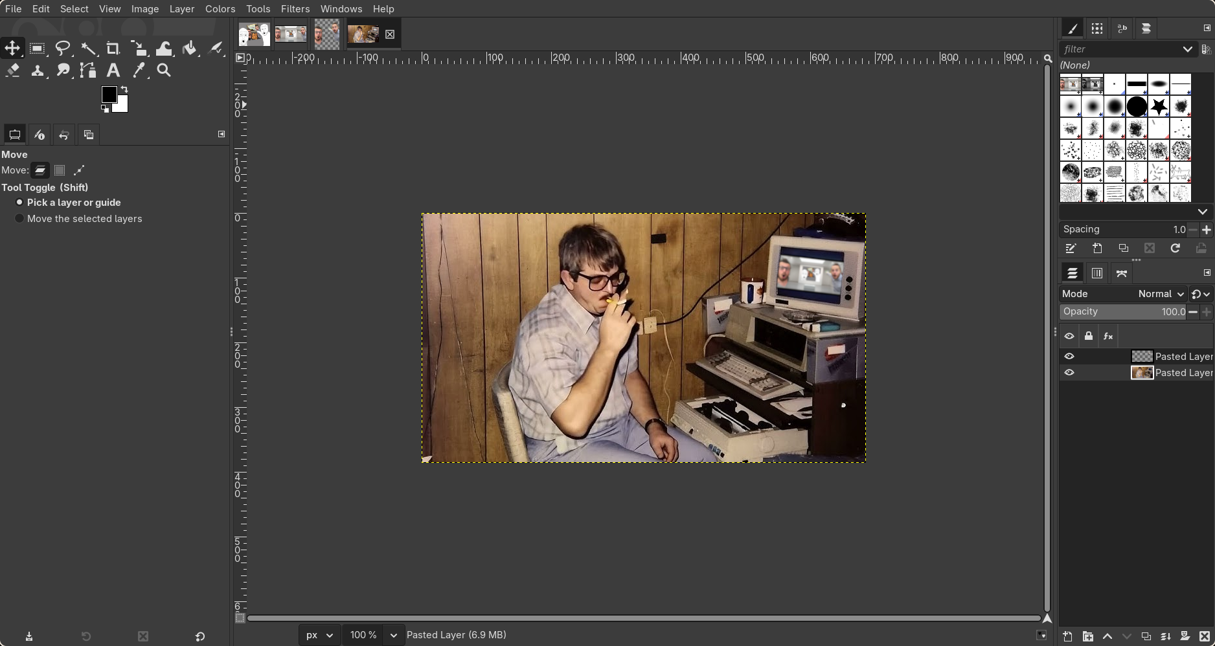Expand the brush filter tag dropdown

coord(1187,49)
